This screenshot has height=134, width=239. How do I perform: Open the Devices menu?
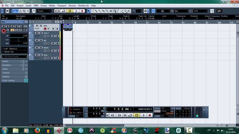coord(72,6)
